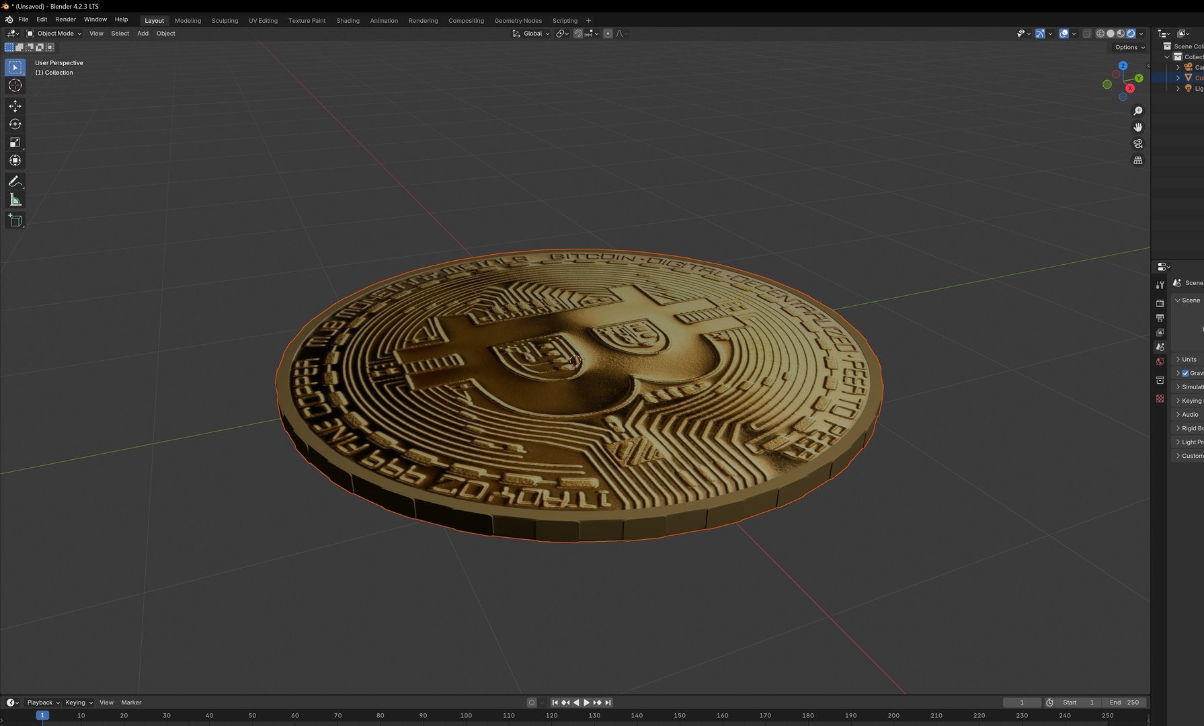The height and width of the screenshot is (726, 1204).
Task: Switch to the Sculpting workspace tab
Action: [225, 21]
